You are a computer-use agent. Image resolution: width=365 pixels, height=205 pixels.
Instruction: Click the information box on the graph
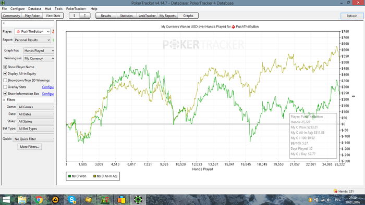click(313, 136)
